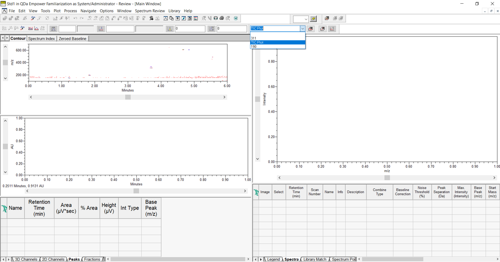Click the yellow peak button beside first 0 field

click(170, 29)
